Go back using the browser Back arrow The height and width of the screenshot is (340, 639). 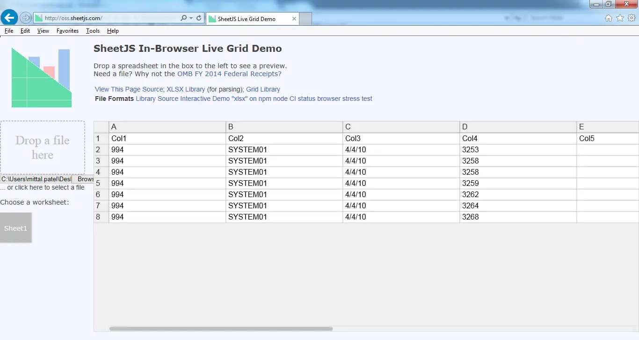(9, 18)
